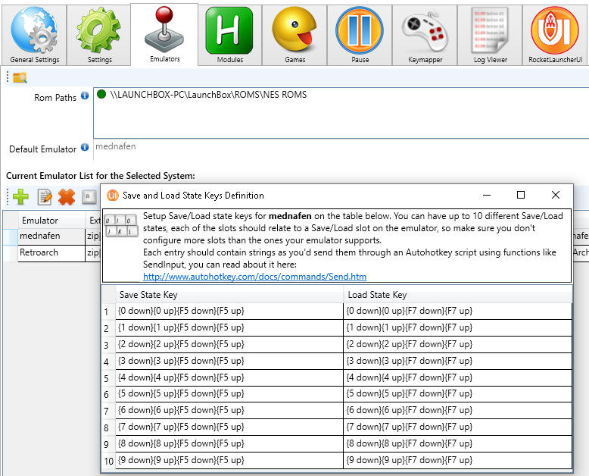Click the RocketLauncherUI icon in dialog title
The height and width of the screenshot is (476, 589).
[112, 195]
